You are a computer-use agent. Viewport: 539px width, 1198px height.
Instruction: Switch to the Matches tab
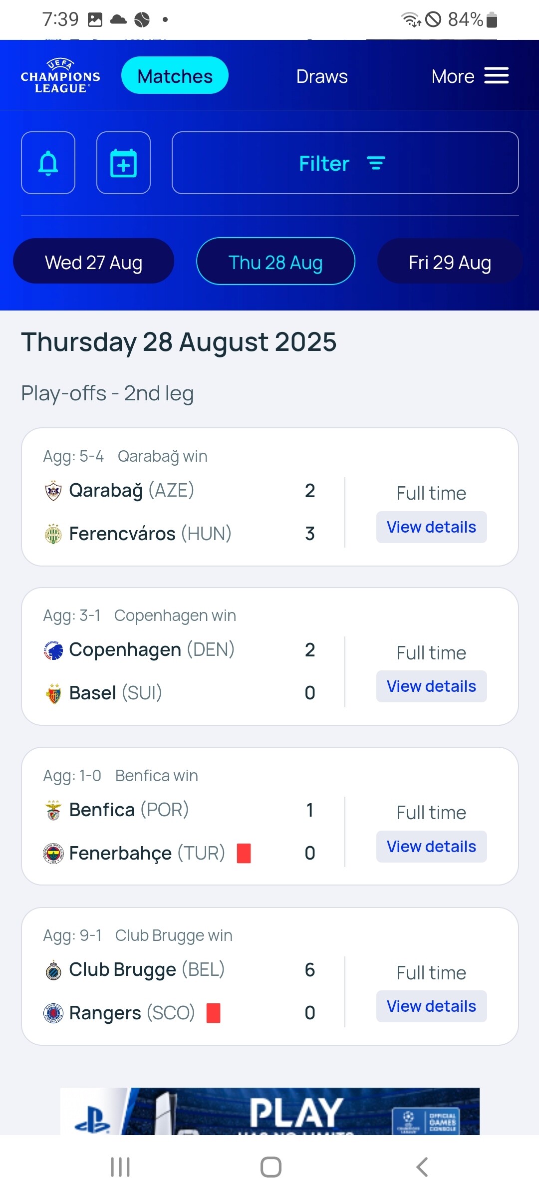click(x=175, y=76)
